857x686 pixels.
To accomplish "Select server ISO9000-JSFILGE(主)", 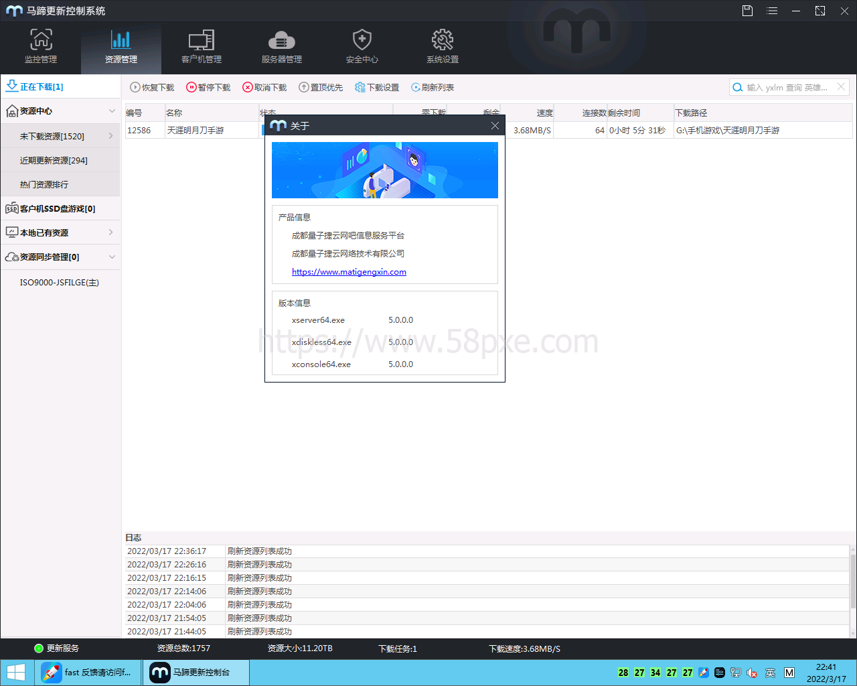I will click(60, 282).
